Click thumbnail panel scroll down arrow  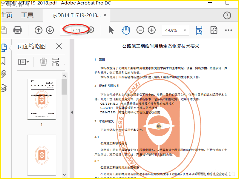(64, 175)
